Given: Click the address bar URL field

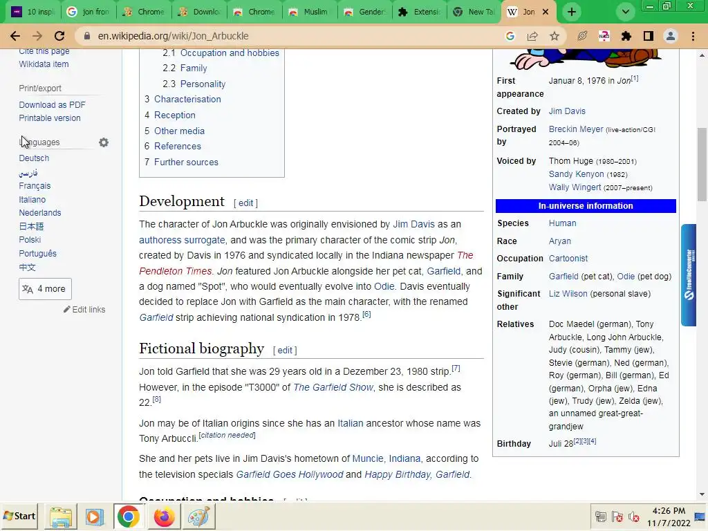Looking at the screenshot, I should click(289, 36).
